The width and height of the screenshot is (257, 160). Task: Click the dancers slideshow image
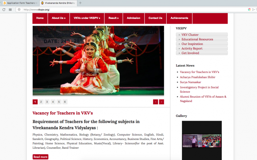[x=98, y=61]
